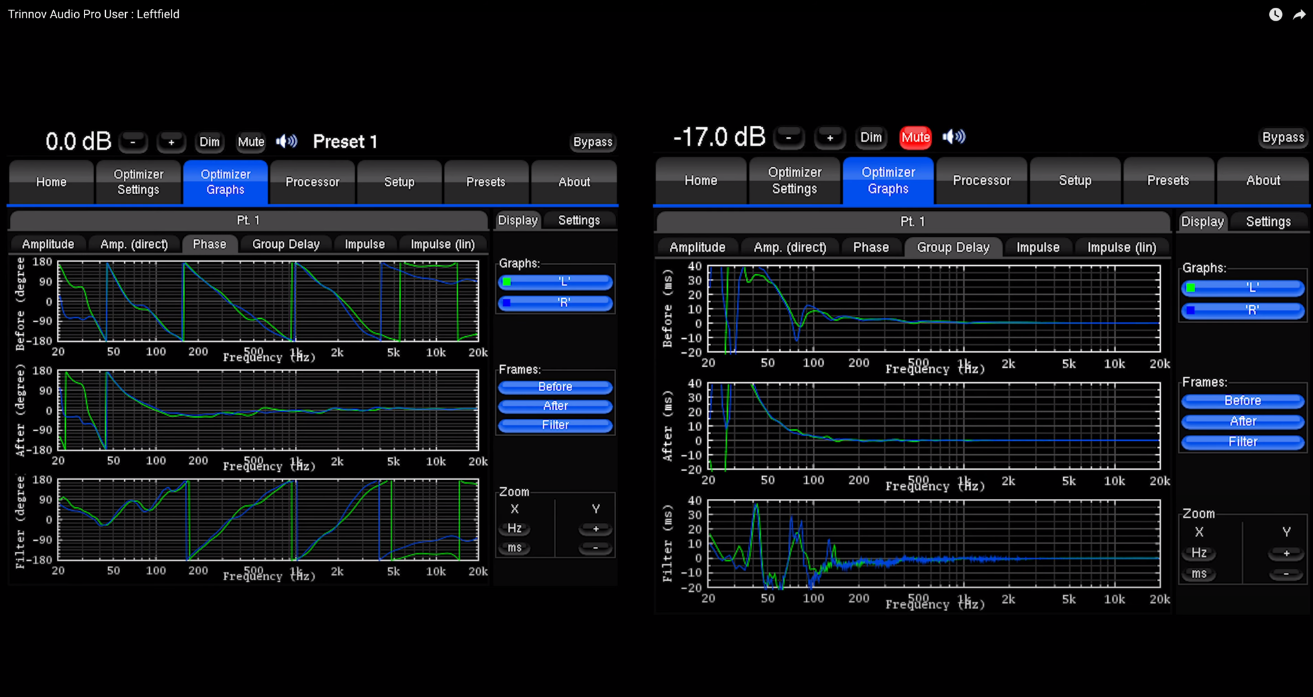Select Hz X-axis unit on right panel
This screenshot has height=697, width=1313.
[1199, 553]
